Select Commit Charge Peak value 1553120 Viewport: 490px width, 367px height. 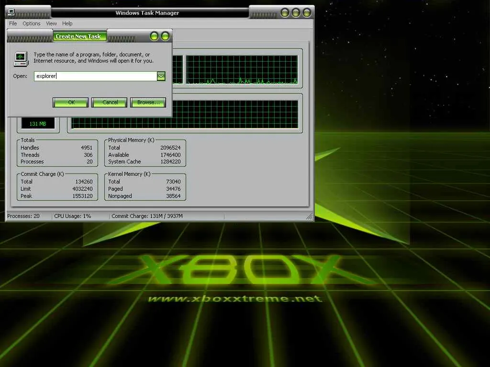pos(82,196)
